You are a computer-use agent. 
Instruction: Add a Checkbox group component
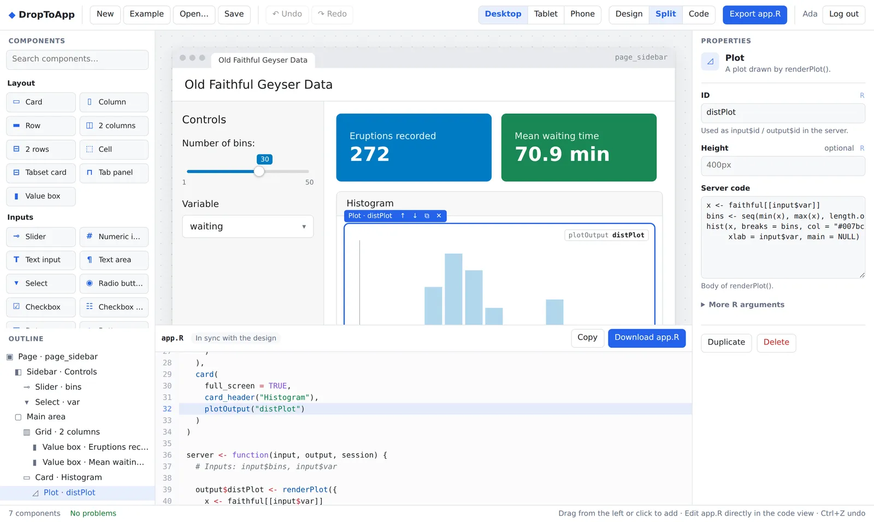114,307
